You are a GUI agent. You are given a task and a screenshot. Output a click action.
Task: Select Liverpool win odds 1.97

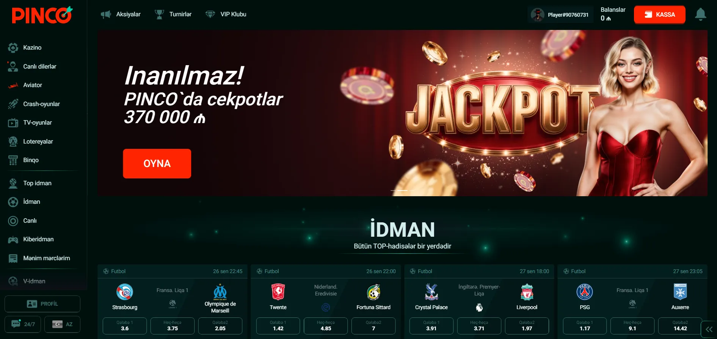click(527, 326)
